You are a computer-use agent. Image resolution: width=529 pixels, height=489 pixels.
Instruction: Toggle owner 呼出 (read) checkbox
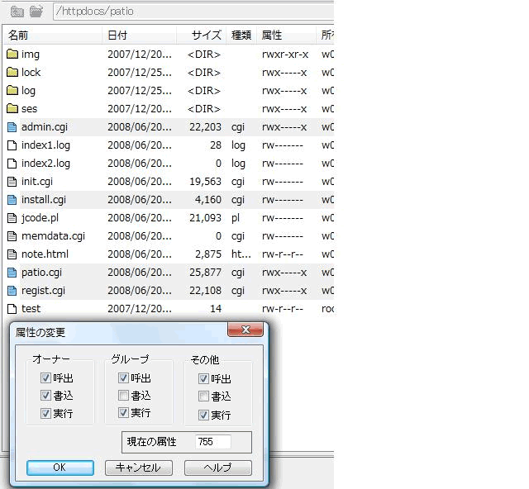(45, 377)
